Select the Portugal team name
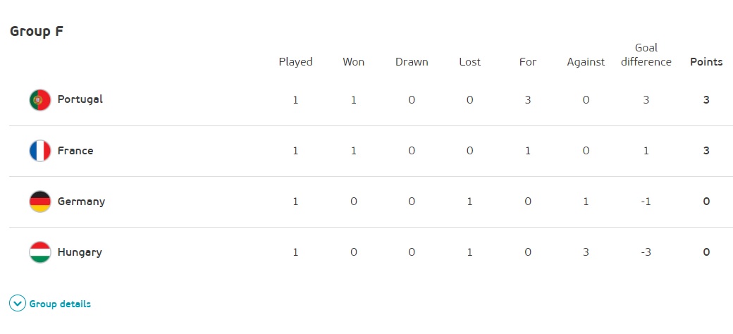Viewport: 733px width, 334px height. [80, 99]
